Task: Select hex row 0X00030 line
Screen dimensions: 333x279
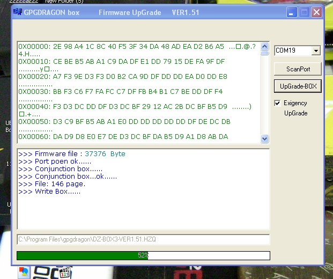Action: coord(121,92)
